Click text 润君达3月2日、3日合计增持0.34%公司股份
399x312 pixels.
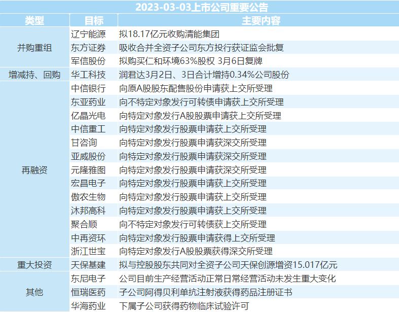pos(204,75)
